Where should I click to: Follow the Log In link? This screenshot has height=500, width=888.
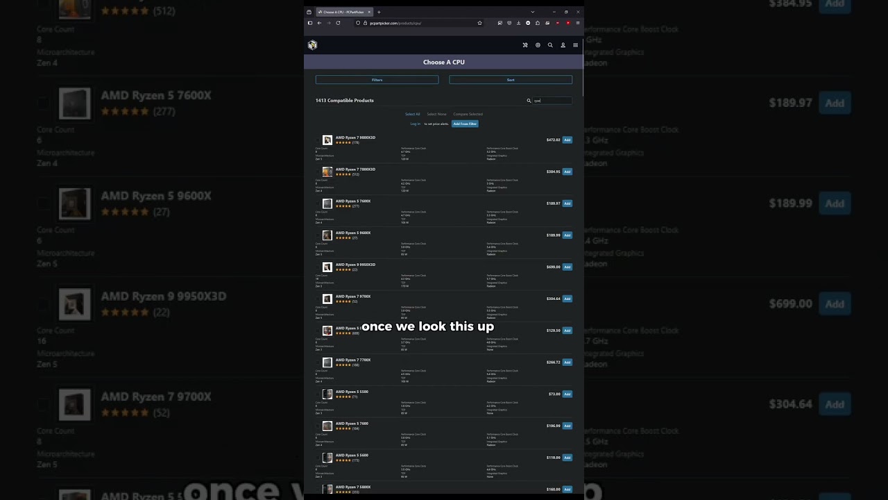415,124
